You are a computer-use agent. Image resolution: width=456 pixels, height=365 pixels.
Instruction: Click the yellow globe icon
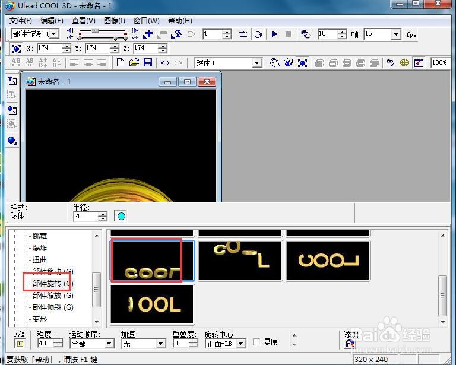404,62
